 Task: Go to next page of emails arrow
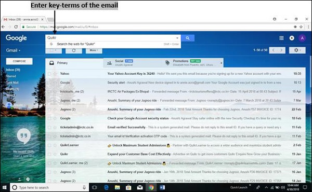click(x=281, y=50)
